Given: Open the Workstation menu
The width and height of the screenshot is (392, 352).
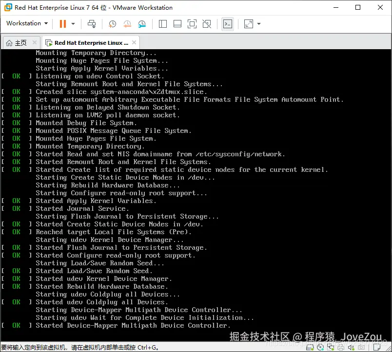Looking at the screenshot, I should coord(27,23).
